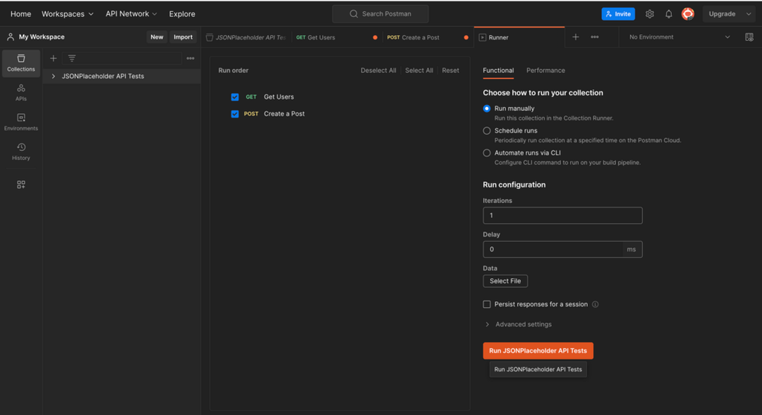Click the Iterations input field

click(562, 216)
